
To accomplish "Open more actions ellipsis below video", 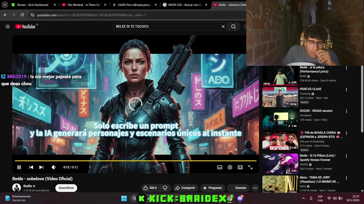I will pyautogui.click(x=255, y=188).
